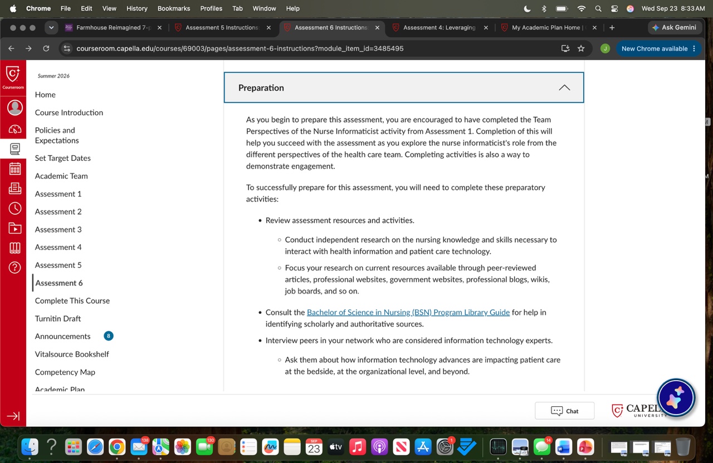Viewport: 713px width, 463px height.
Task: Open the History clock icon in sidebar
Action: [x=14, y=208]
